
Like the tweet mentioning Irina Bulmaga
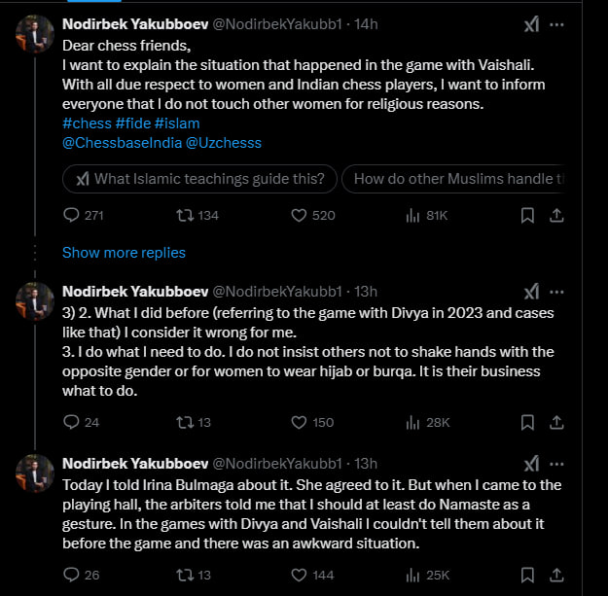tap(301, 575)
